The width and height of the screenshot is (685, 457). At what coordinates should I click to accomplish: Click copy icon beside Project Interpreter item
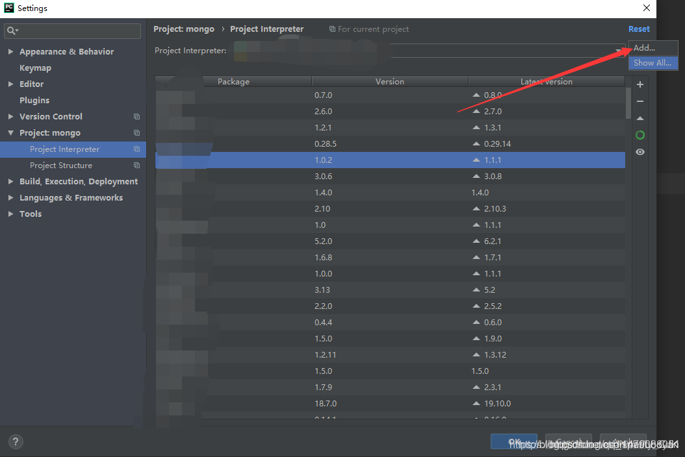(136, 149)
